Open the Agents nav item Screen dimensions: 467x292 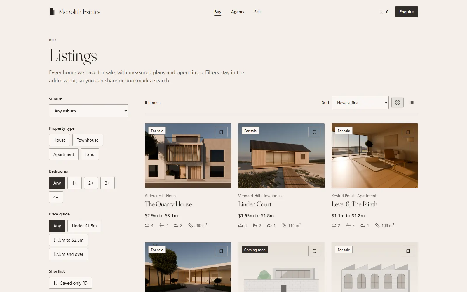coord(238,12)
